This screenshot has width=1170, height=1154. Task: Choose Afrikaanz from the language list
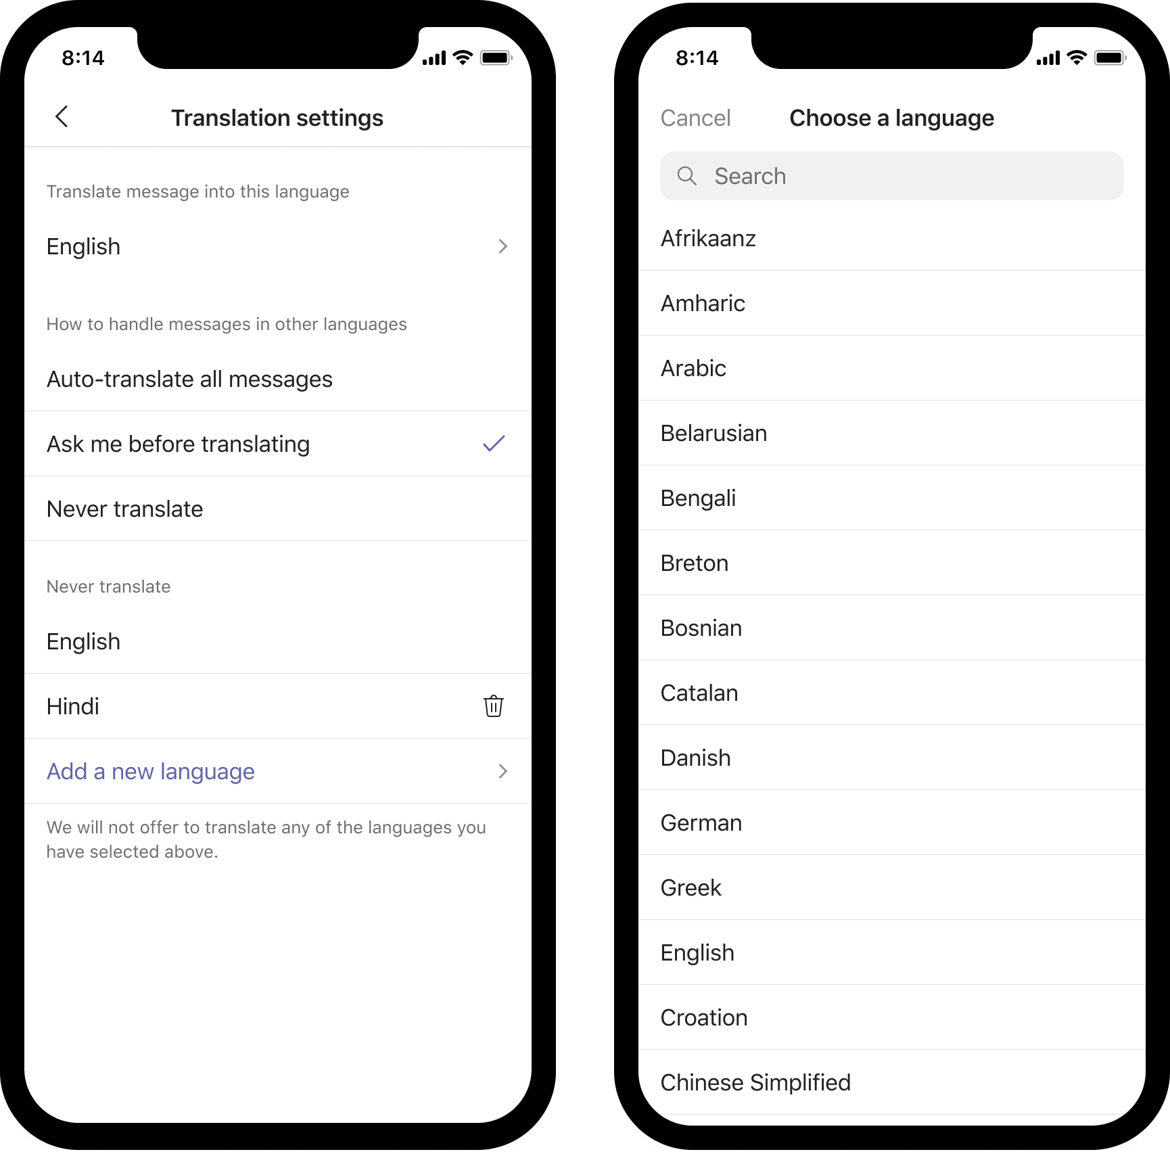(892, 238)
